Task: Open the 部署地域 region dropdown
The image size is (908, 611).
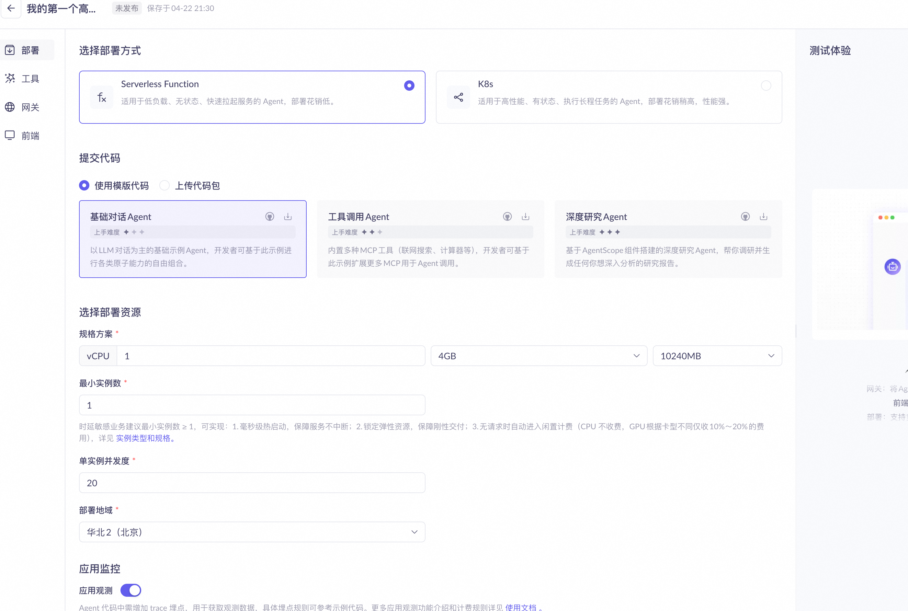Action: tap(252, 532)
